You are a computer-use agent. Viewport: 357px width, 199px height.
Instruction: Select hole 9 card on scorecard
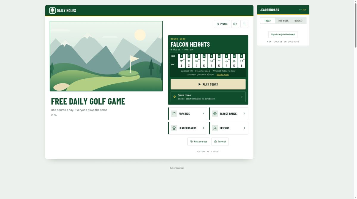242,61
